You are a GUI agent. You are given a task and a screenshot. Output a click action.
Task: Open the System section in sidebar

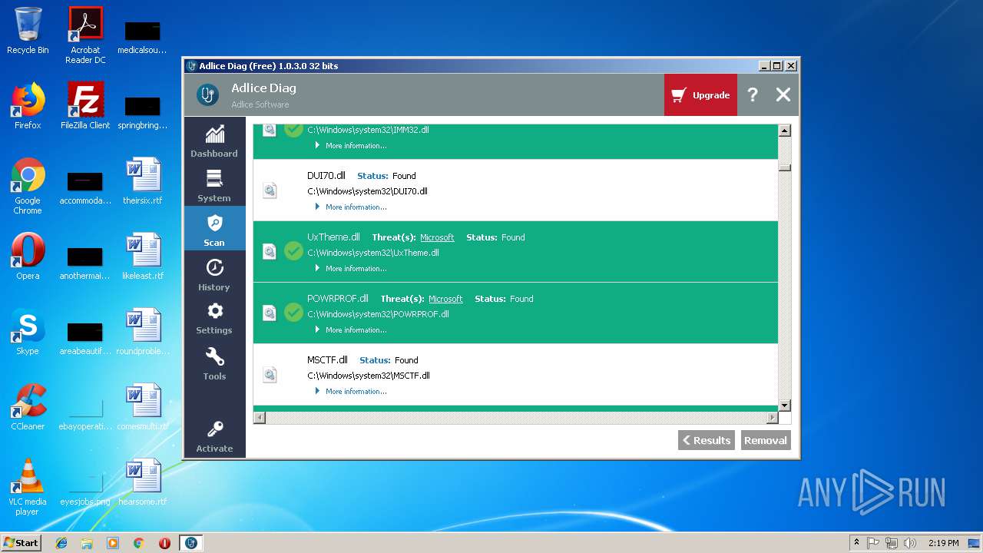point(214,185)
